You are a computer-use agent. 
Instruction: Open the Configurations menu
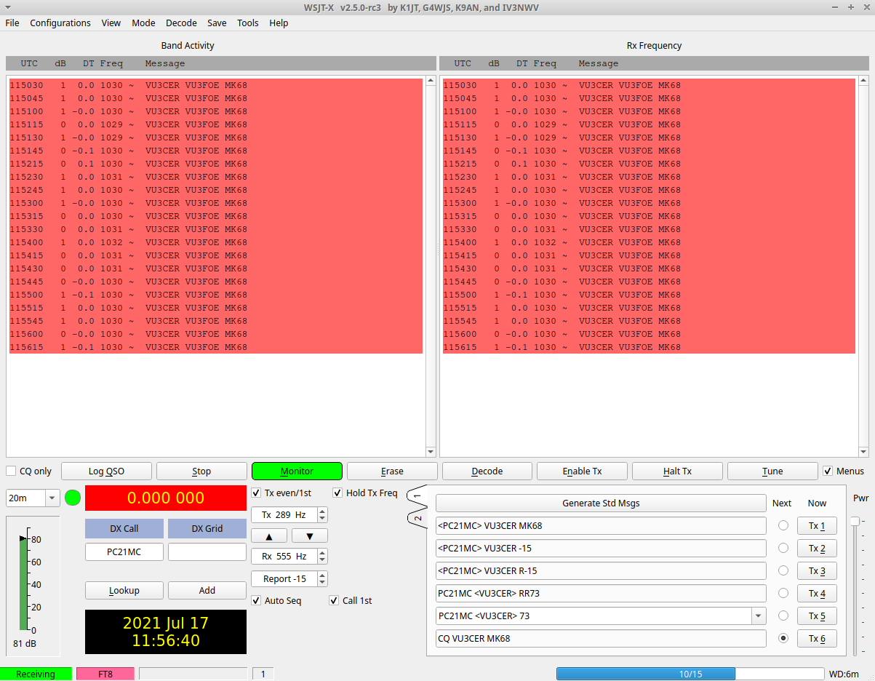tap(60, 23)
